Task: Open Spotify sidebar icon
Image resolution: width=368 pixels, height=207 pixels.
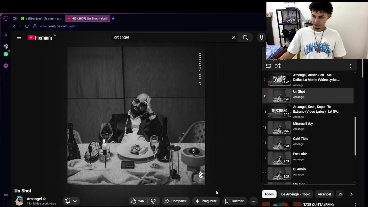Action: [6, 66]
